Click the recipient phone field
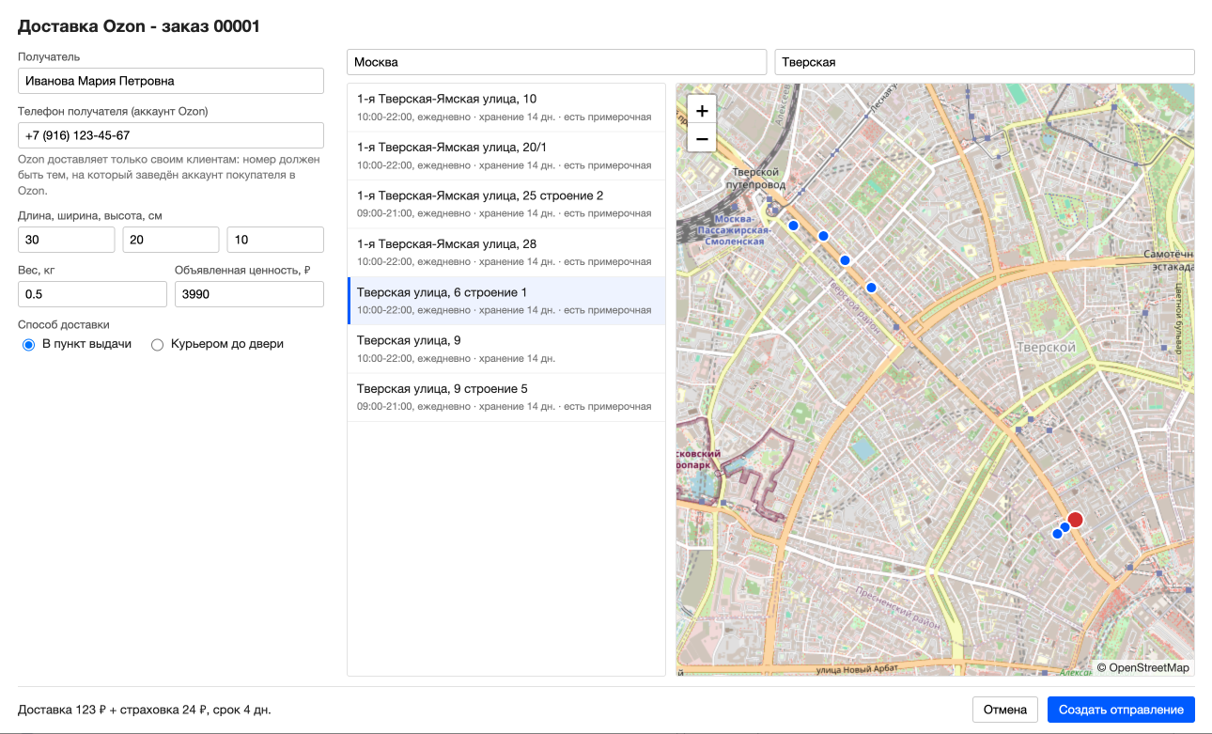Image resolution: width=1212 pixels, height=734 pixels. click(171, 135)
